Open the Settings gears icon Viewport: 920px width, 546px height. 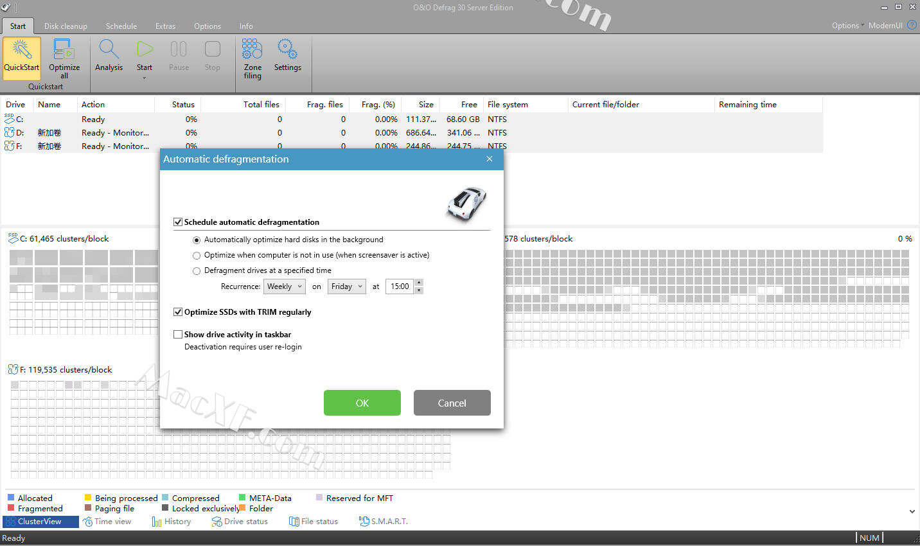(x=287, y=50)
